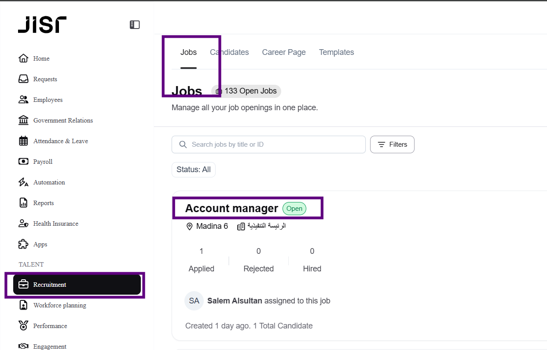The height and width of the screenshot is (350, 547).
Task: Select the Government Relations building icon
Action: coord(23,120)
